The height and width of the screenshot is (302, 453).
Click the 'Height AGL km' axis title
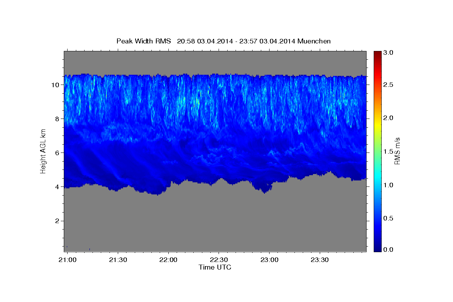(x=43, y=151)
